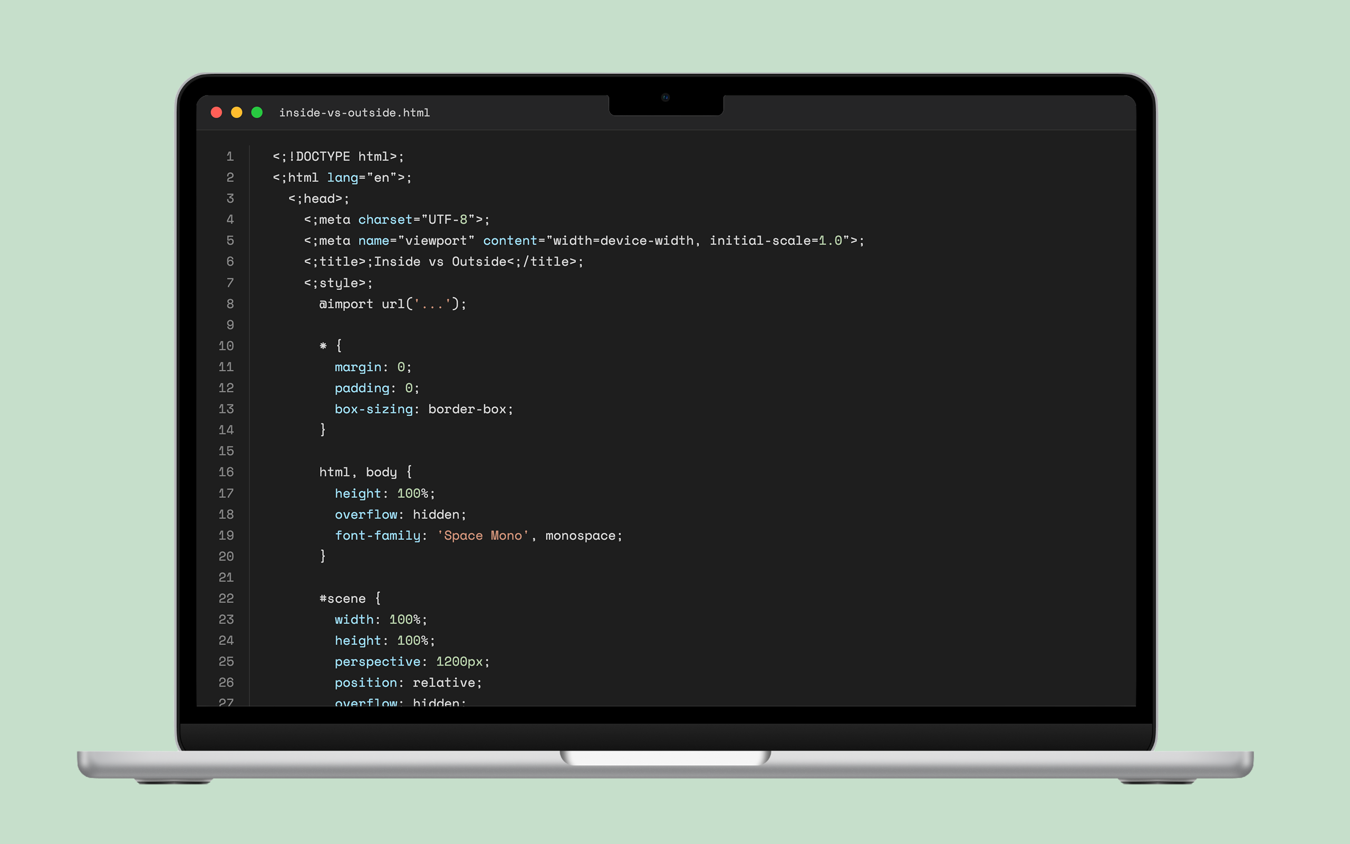Click line number 22 in gutter
Image resolution: width=1350 pixels, height=844 pixels.
tap(226, 598)
